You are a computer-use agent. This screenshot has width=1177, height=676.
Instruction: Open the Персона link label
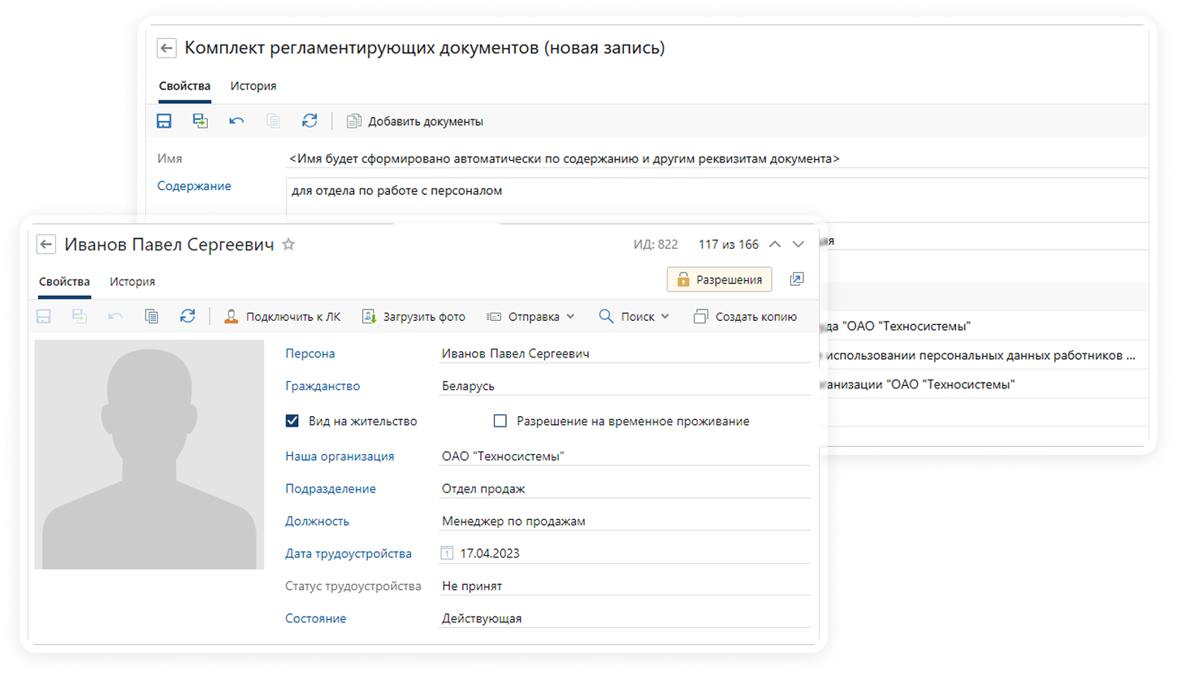click(310, 353)
